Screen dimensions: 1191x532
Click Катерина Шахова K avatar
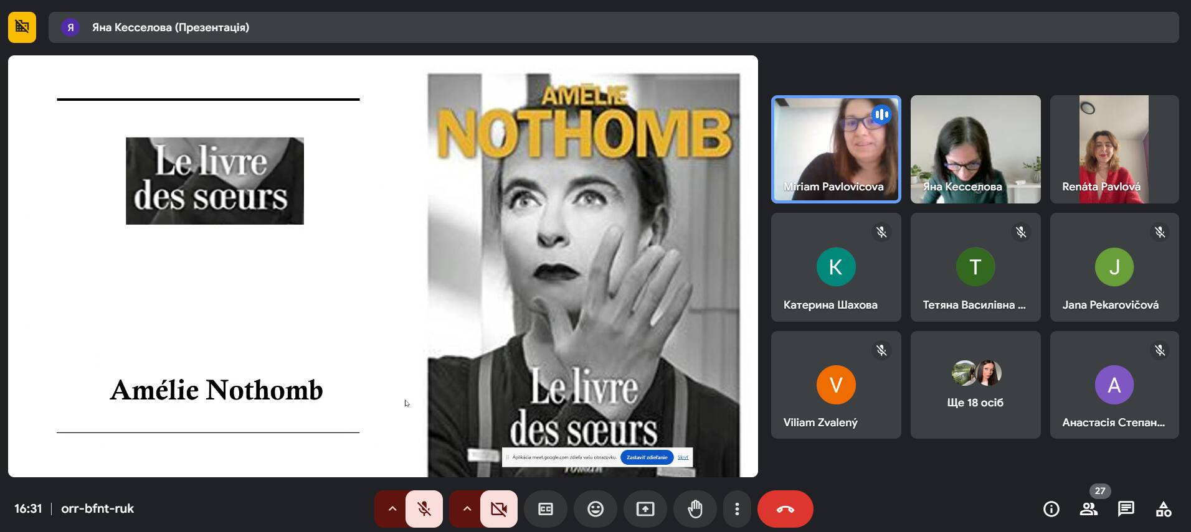point(836,267)
